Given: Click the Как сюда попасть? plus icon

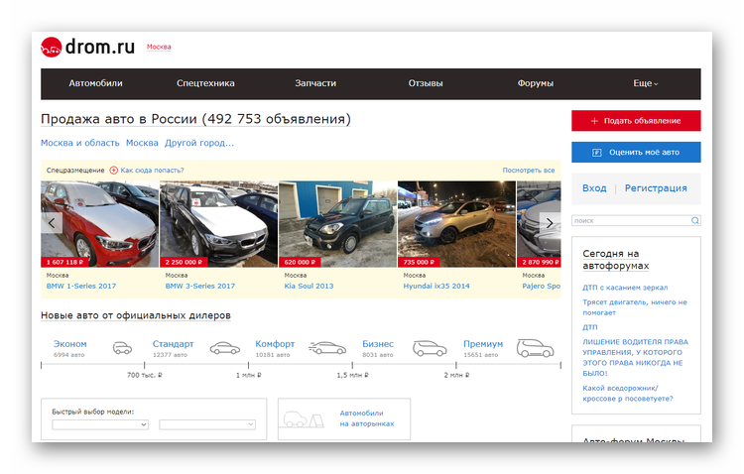Looking at the screenshot, I should [x=114, y=171].
